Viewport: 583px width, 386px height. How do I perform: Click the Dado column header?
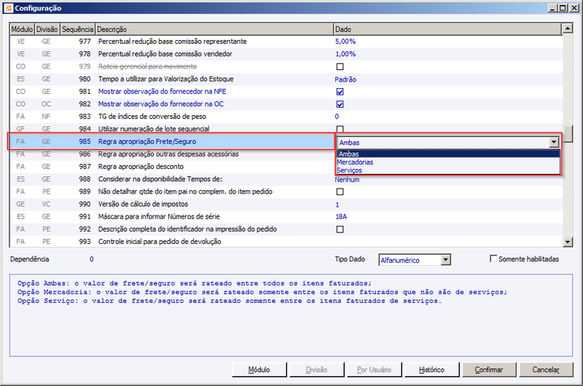447,29
